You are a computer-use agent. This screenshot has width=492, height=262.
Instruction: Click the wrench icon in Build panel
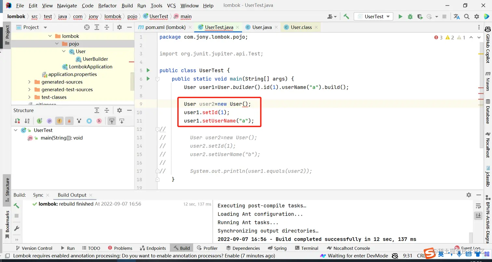click(x=17, y=229)
